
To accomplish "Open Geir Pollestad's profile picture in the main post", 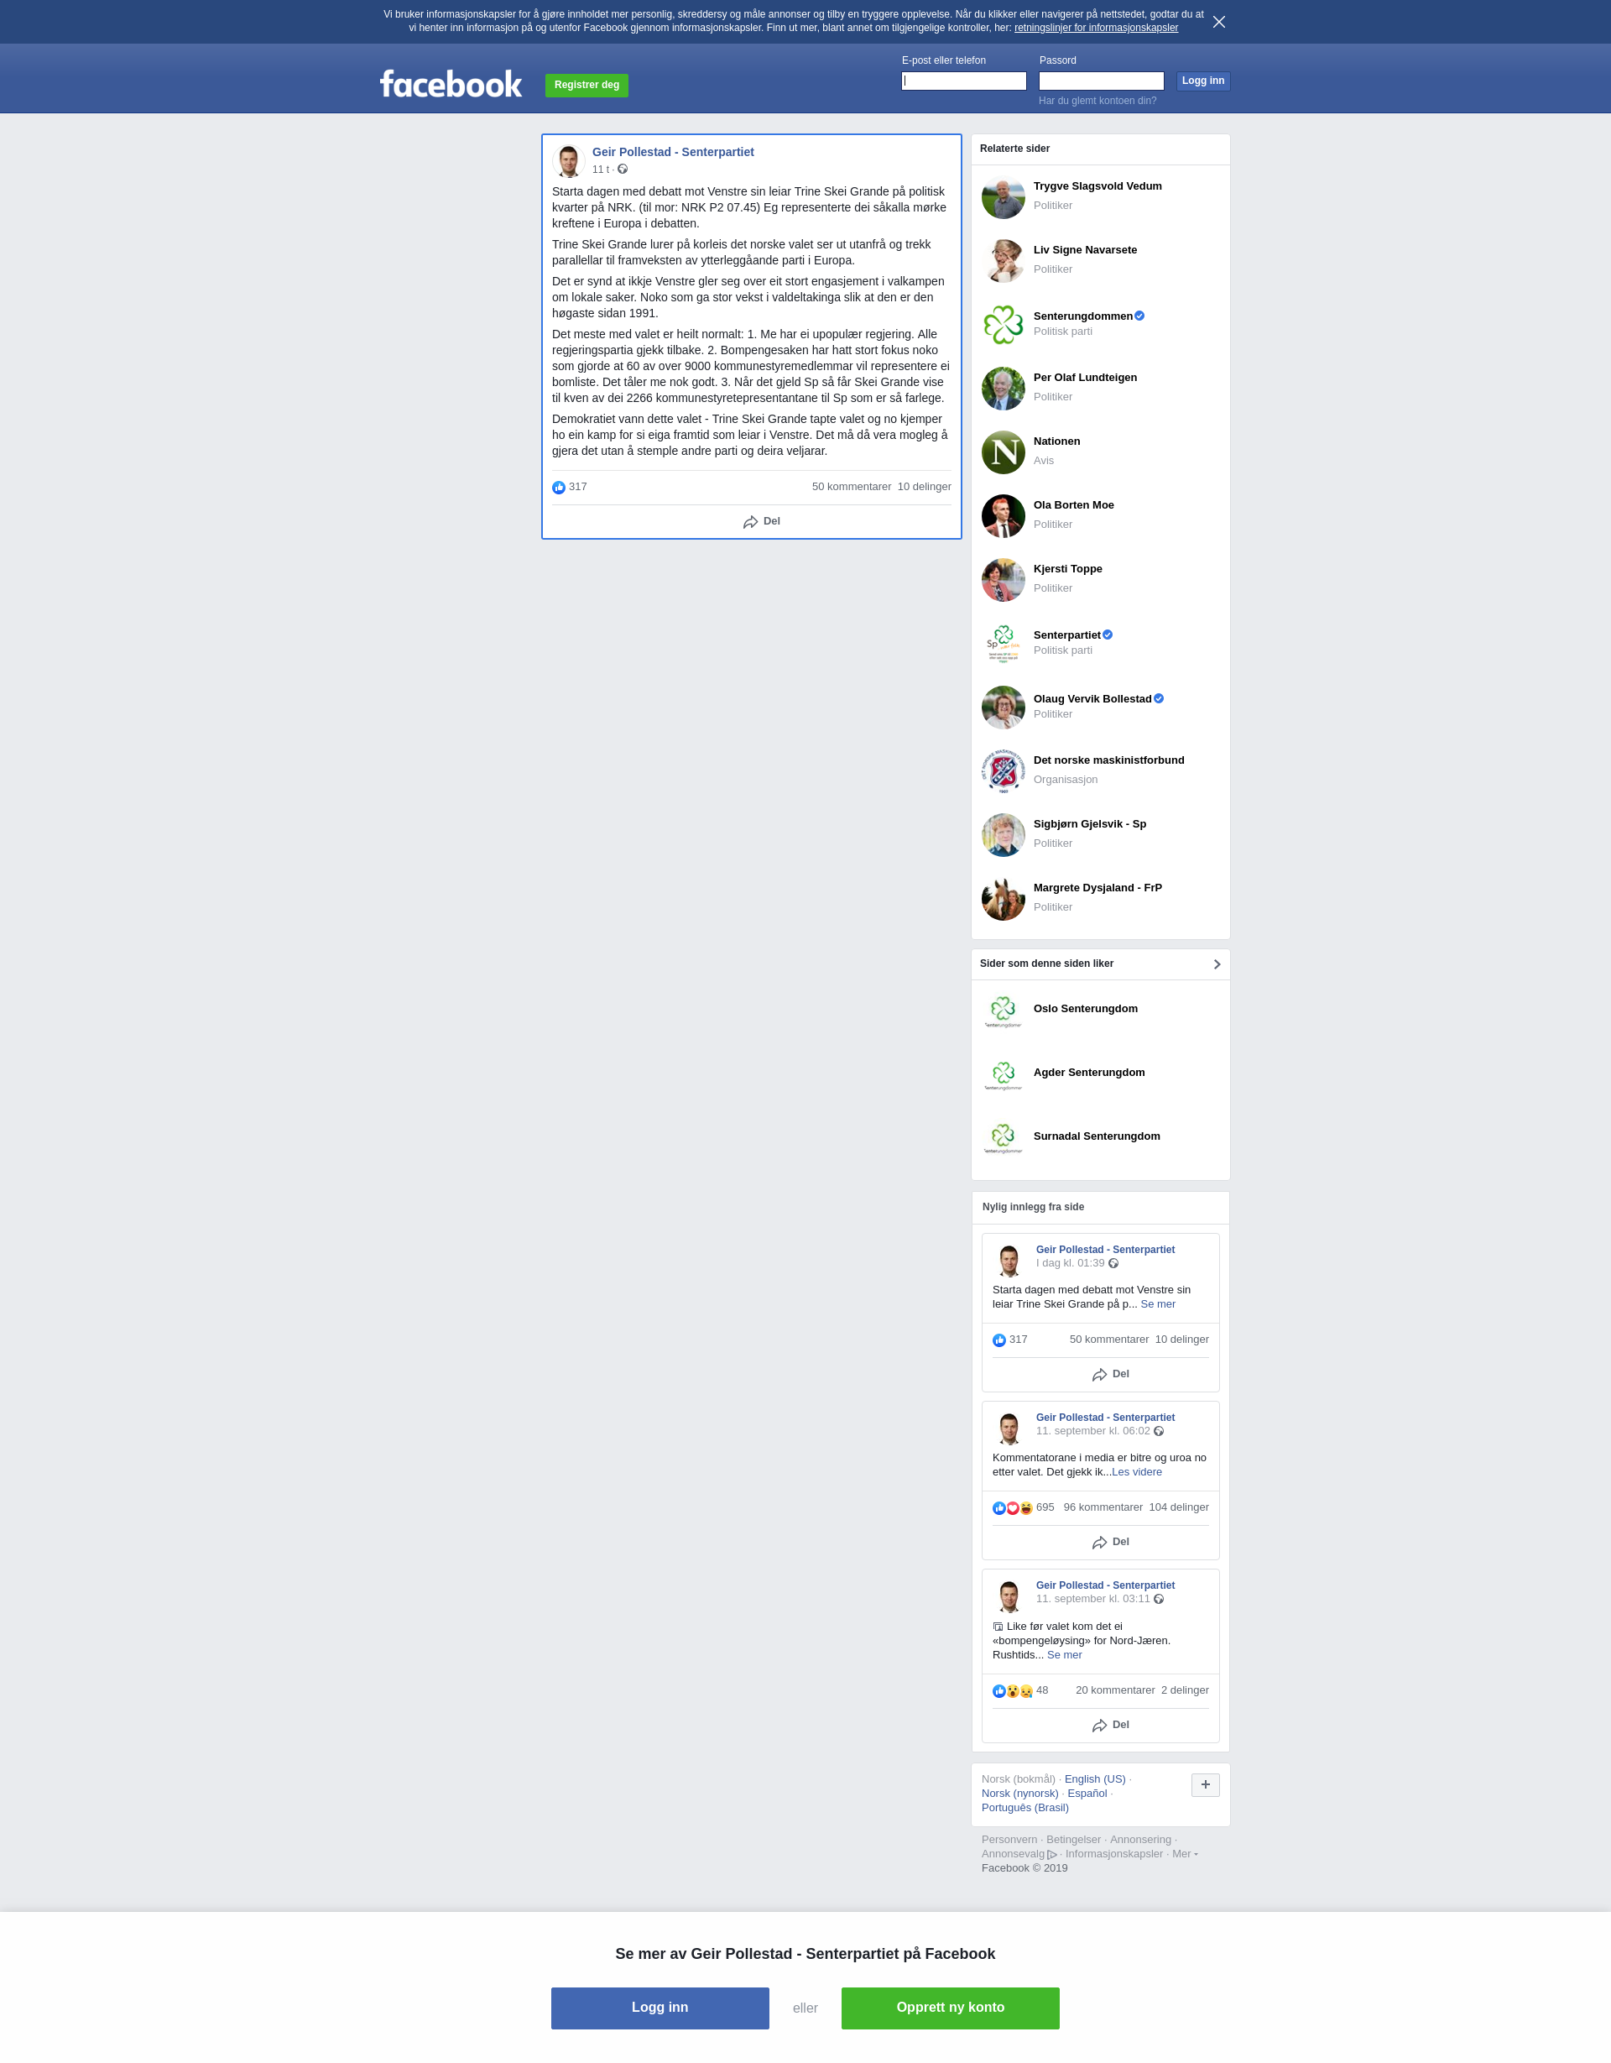I will (x=569, y=161).
